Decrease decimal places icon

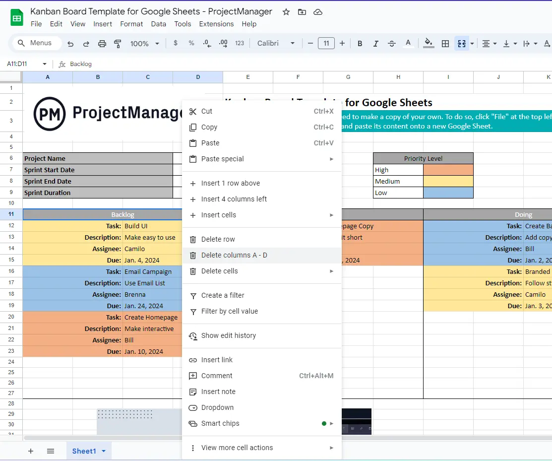[207, 43]
